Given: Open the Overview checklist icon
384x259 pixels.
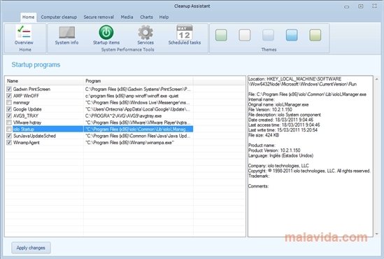Looking at the screenshot, I should [x=24, y=32].
